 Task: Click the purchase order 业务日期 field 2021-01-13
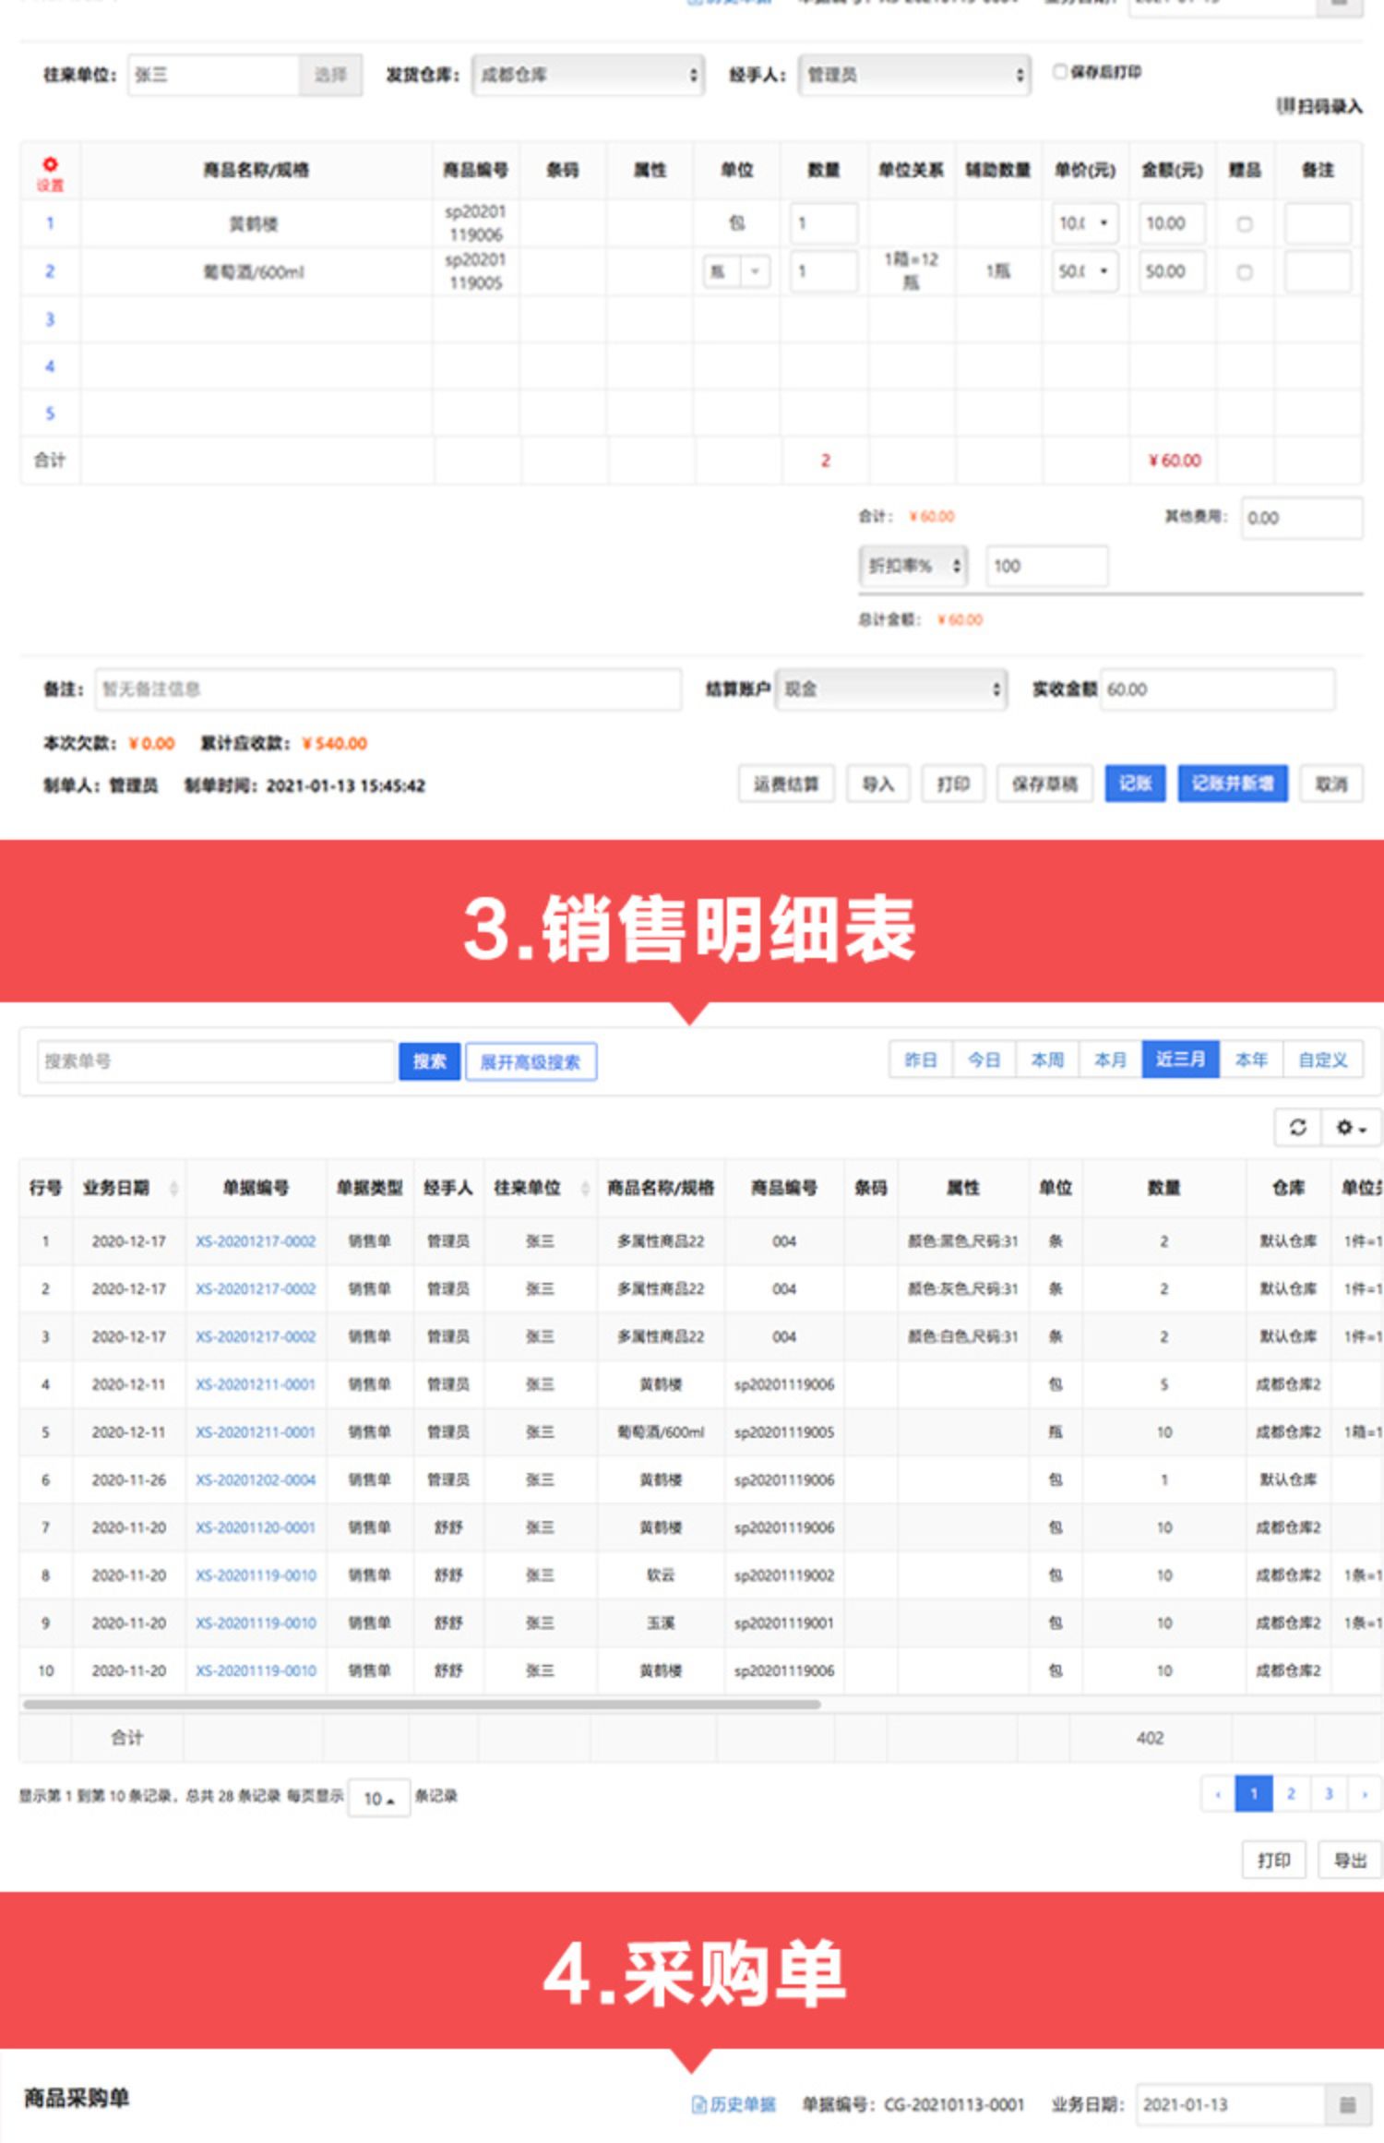click(1233, 2104)
